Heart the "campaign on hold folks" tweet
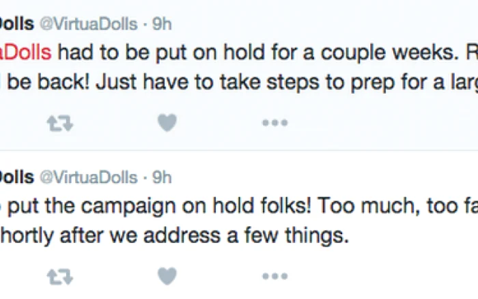 [167, 276]
